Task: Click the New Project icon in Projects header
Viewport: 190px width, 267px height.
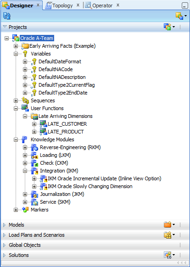Action: coord(168,27)
